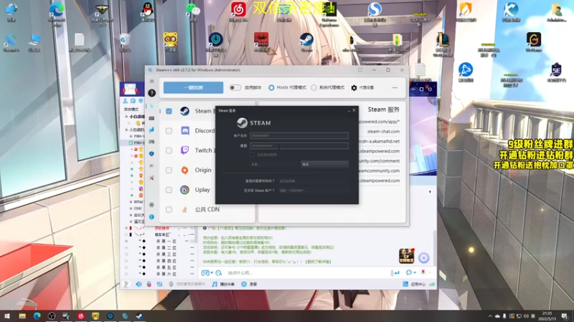
Task: Click steam-chat.com in the Steam service list
Action: coord(383,132)
